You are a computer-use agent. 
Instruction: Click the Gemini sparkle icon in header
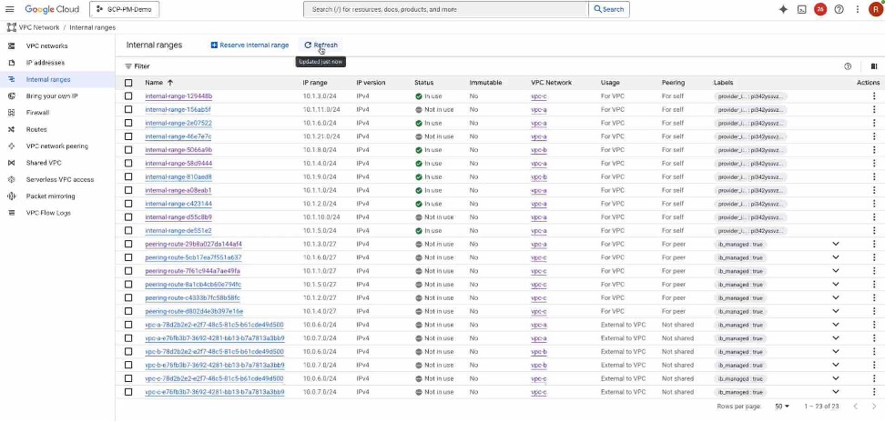[783, 9]
